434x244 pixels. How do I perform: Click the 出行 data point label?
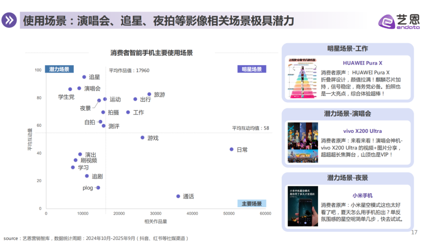pos(145,100)
